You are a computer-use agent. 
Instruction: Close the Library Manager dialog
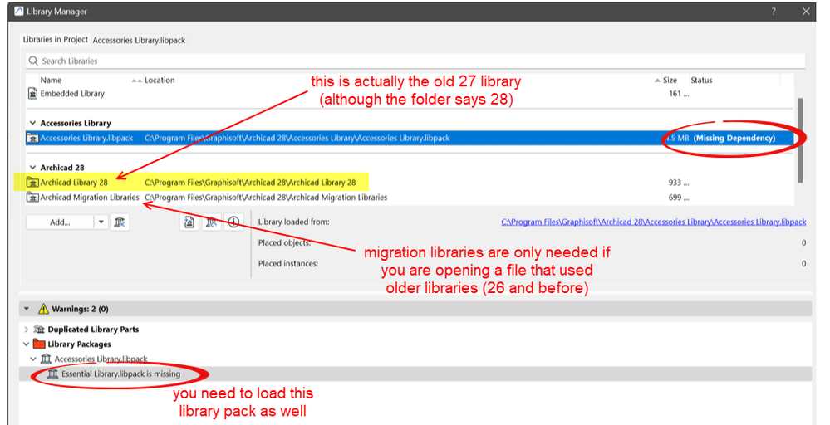pos(806,11)
